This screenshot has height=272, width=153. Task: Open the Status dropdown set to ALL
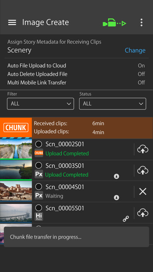(x=113, y=104)
